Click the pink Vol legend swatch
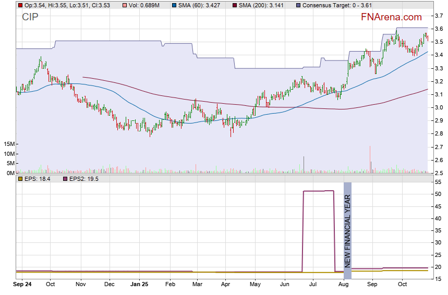Image resolution: width=448 pixels, height=295 pixels. tap(124, 5)
